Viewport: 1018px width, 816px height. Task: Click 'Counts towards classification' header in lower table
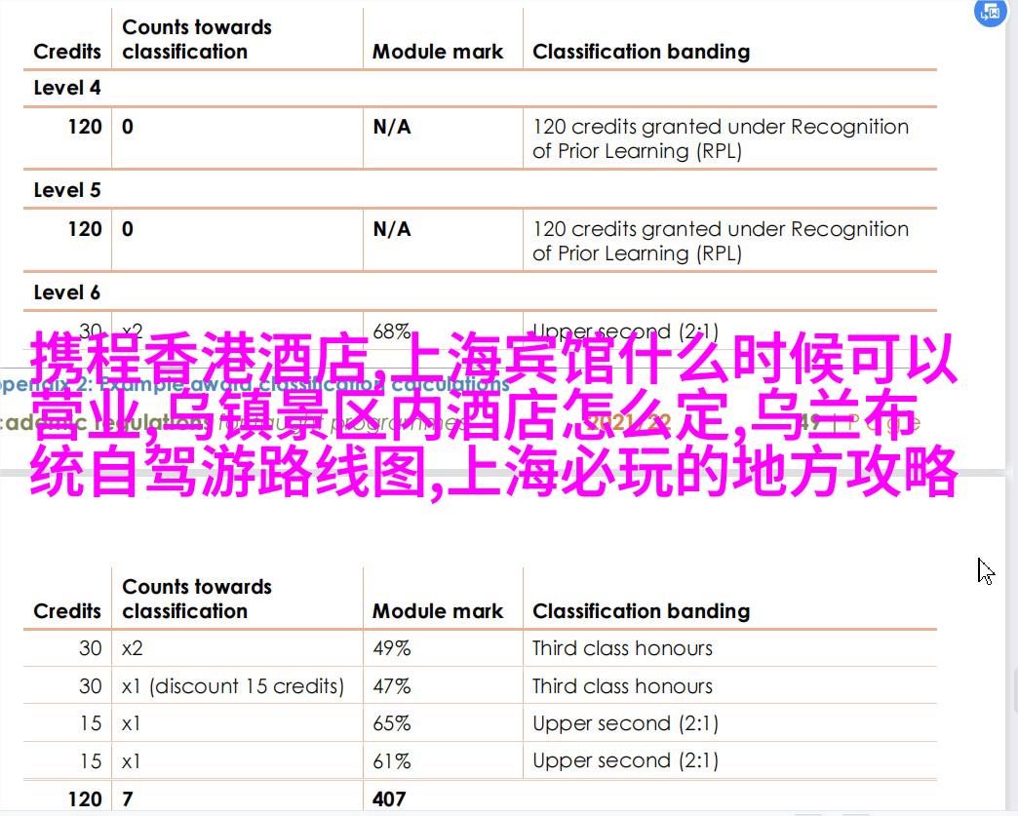197,599
